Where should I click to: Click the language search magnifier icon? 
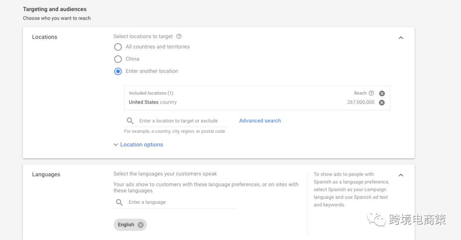tap(120, 202)
